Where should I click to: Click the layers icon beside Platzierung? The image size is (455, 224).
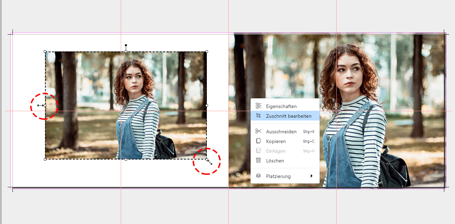tap(258, 176)
